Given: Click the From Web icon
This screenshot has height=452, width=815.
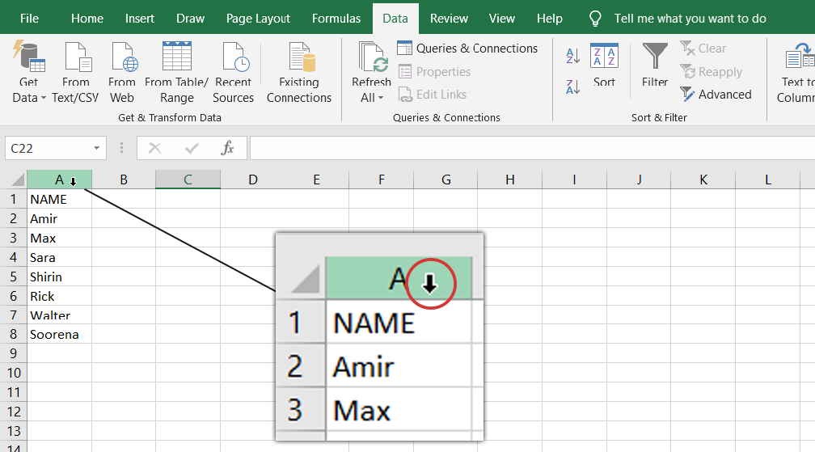Looking at the screenshot, I should 122,73.
